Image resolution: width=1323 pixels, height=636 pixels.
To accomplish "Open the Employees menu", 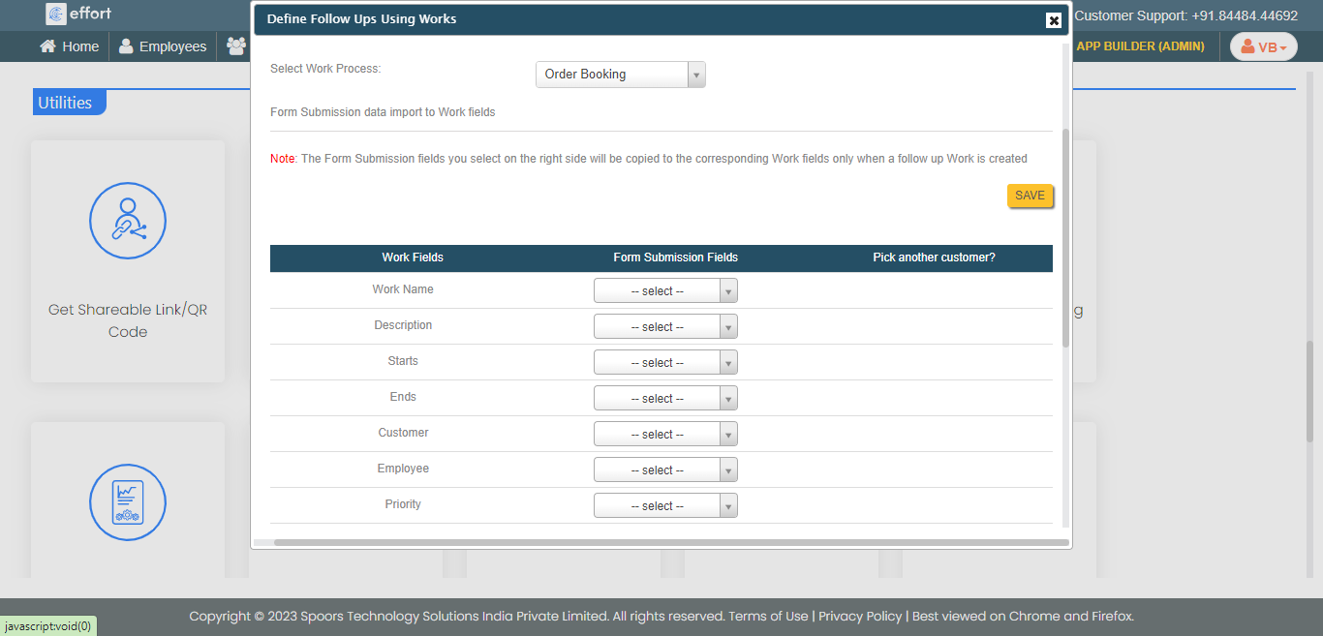I will point(172,46).
